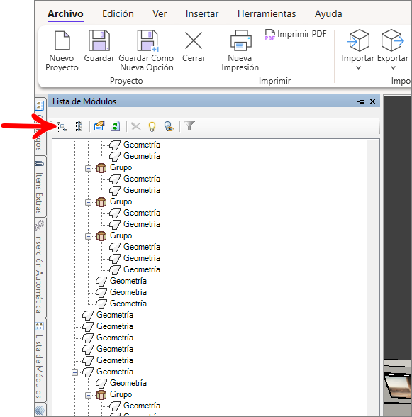This screenshot has height=417, width=412.
Task: Open the Ayuda menu
Action: [328, 13]
